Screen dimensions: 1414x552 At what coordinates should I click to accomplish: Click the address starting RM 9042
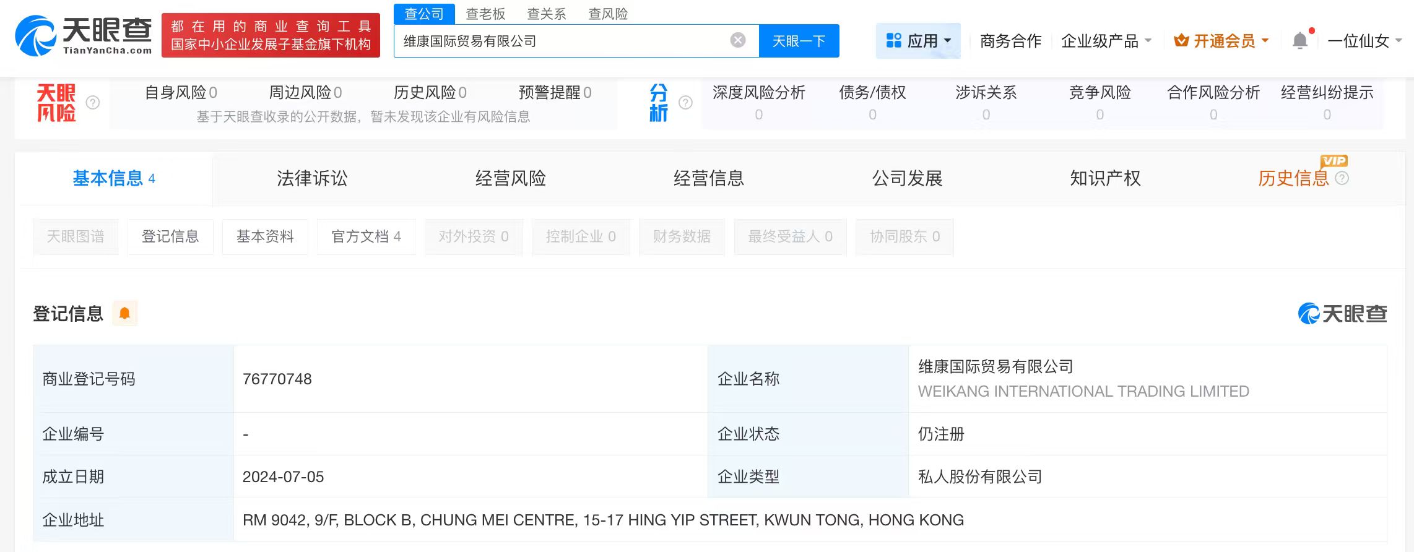click(x=603, y=520)
